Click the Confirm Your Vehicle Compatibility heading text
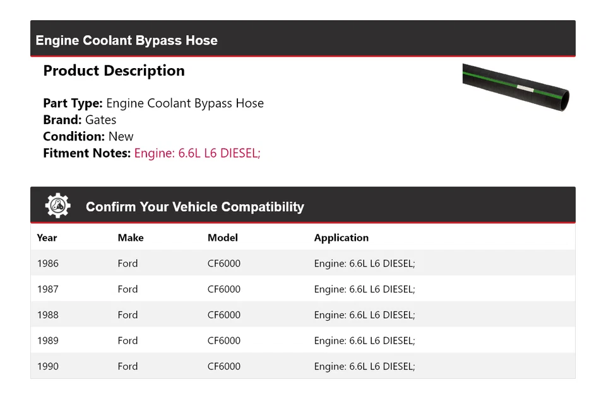 click(x=194, y=207)
